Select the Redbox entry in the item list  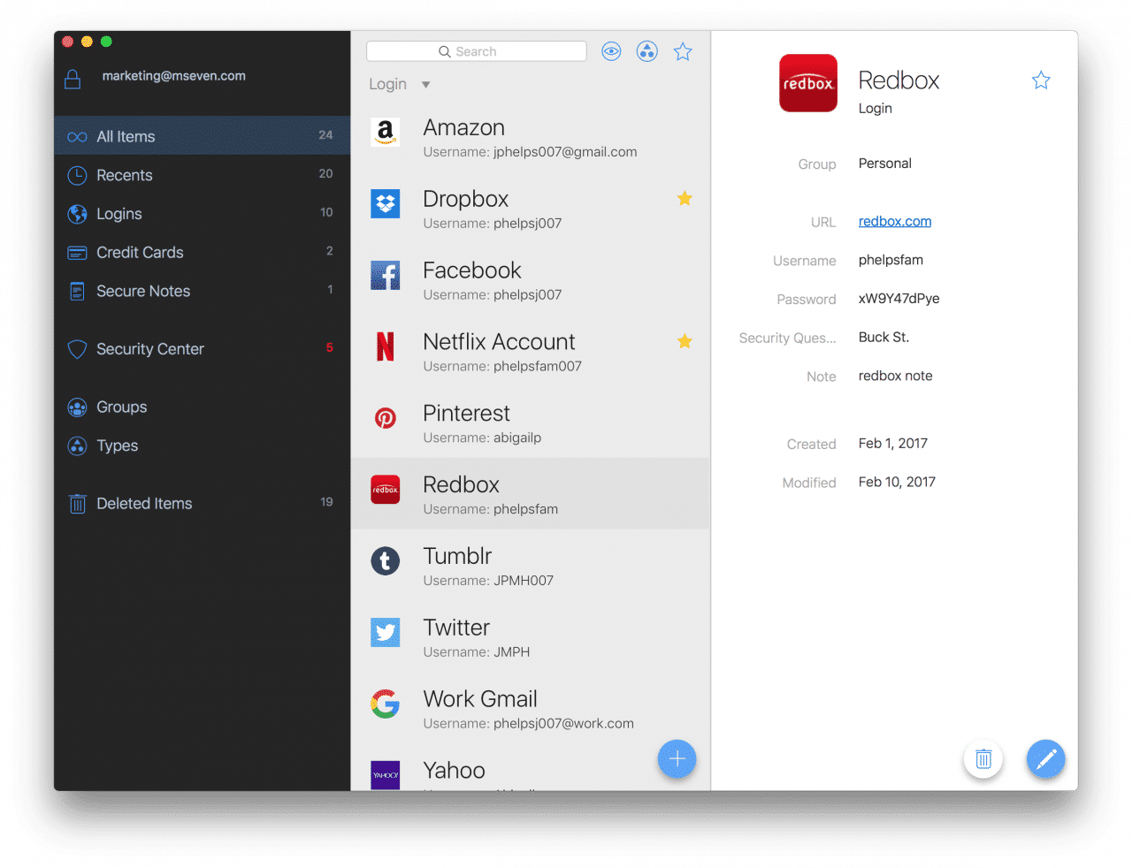click(x=531, y=494)
